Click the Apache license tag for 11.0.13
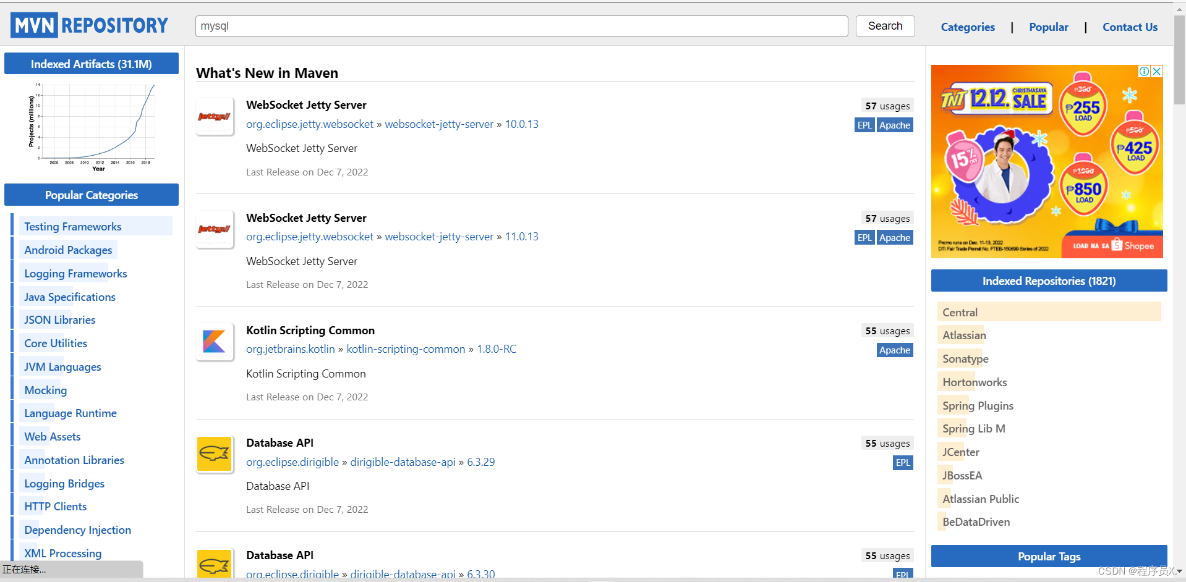 895,237
